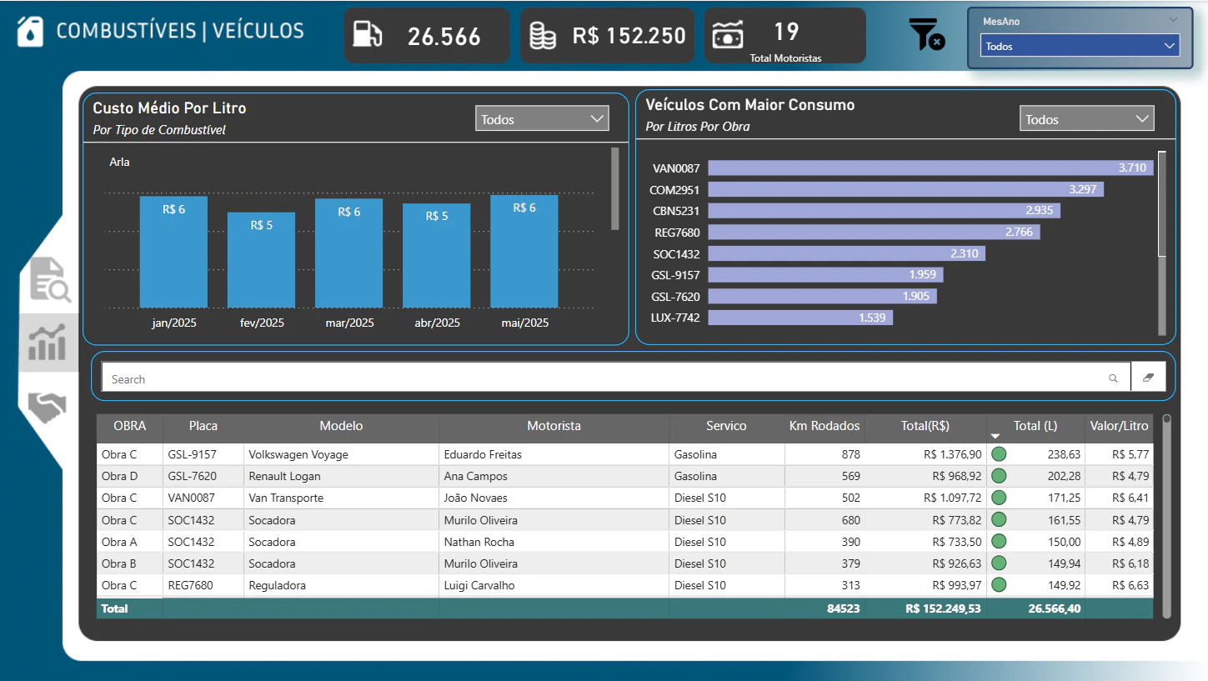Viewport: 1208px width, 681px height.
Task: Select the jan/2025 bar in the cost chart
Action: tap(173, 252)
